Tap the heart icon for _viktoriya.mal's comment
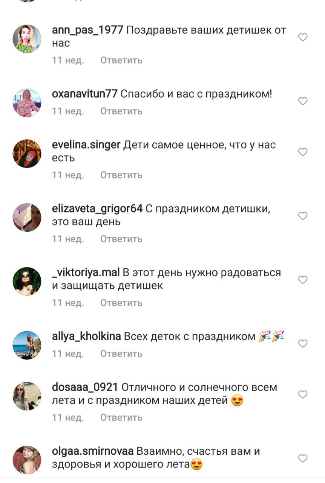The width and height of the screenshot is (325, 483). (x=303, y=279)
